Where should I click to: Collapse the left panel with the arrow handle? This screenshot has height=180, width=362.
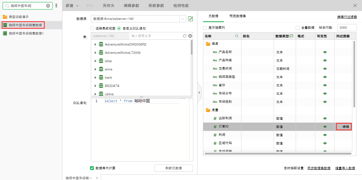pos(199,93)
